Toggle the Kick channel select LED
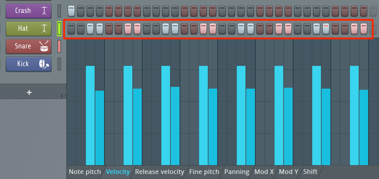The height and width of the screenshot is (179, 379). [x=59, y=64]
